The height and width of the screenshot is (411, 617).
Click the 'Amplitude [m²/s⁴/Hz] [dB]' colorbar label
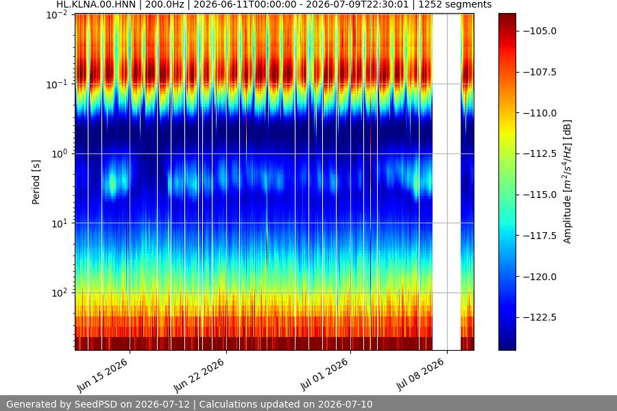point(567,182)
